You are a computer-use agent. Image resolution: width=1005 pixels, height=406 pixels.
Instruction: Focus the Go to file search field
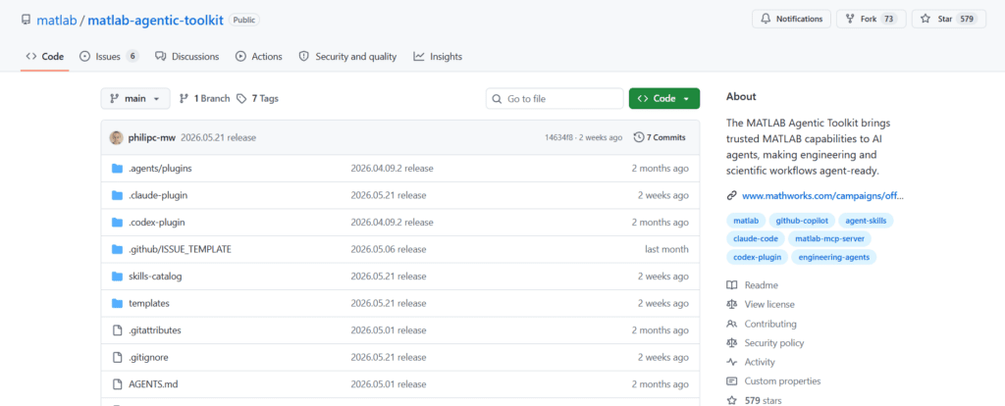(x=555, y=99)
